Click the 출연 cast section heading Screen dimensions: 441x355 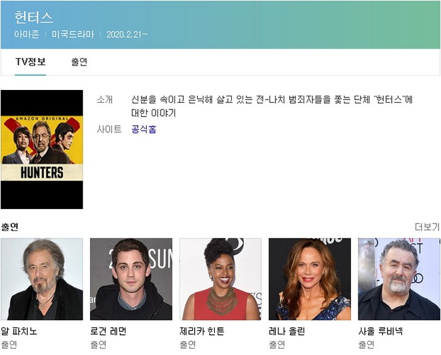click(x=10, y=227)
